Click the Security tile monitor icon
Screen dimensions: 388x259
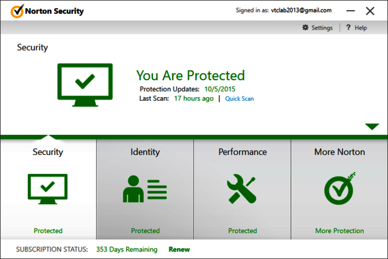point(48,189)
